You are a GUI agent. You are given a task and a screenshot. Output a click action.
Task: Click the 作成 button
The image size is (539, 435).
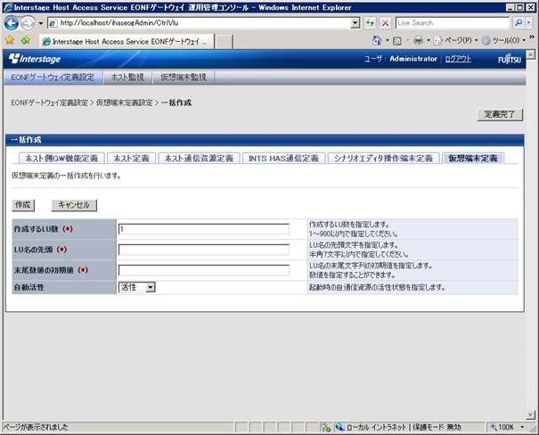click(23, 205)
